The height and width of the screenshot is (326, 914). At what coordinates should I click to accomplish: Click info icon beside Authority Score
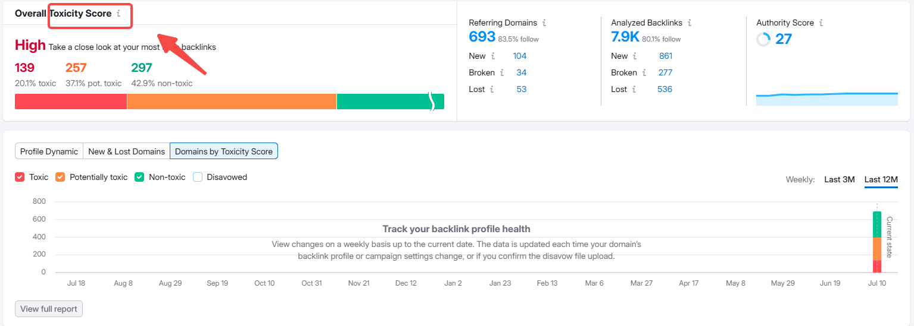[821, 23]
